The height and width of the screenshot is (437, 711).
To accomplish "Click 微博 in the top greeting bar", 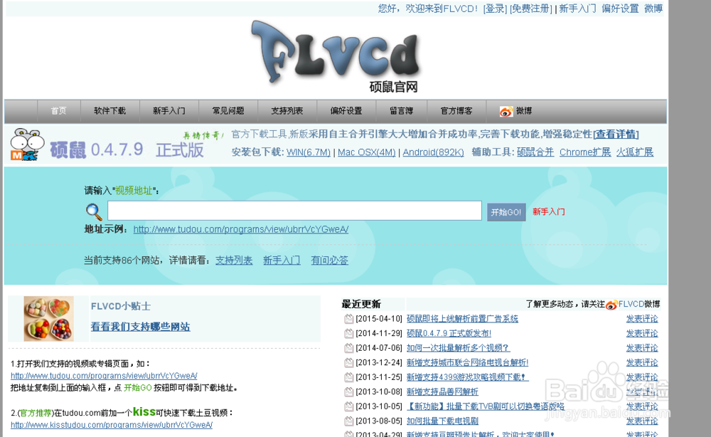I will click(x=653, y=9).
